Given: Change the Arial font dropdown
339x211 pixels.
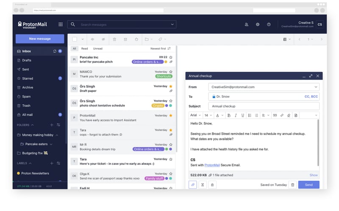Looking at the screenshot, I should click(195, 115).
